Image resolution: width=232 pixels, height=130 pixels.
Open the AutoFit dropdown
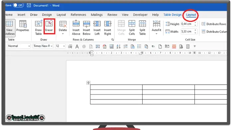coord(157,28)
